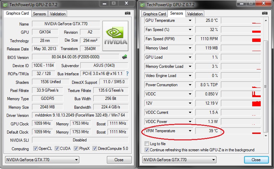
Task: Click the BIOS Version value field
Action: pos(76,57)
